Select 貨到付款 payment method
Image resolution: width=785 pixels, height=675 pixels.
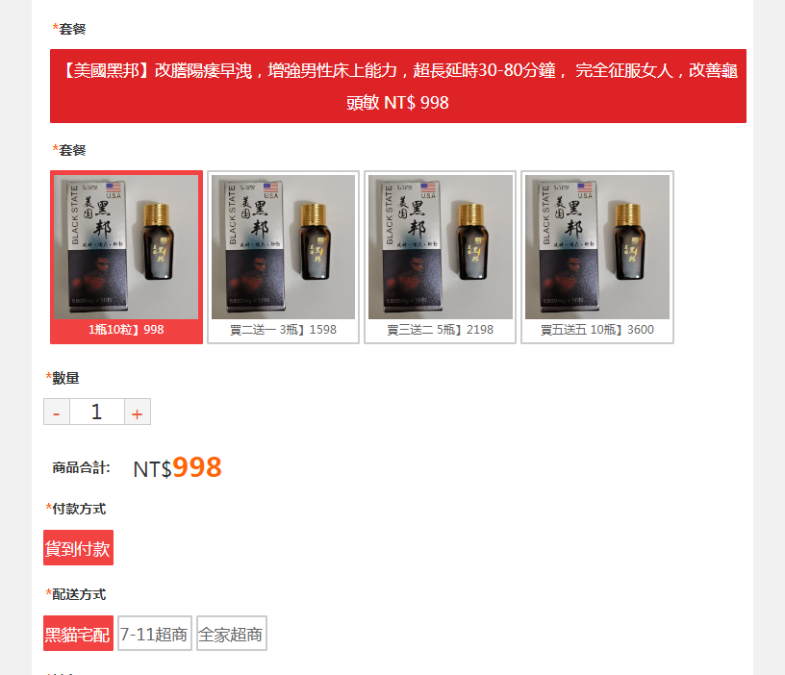coord(78,547)
